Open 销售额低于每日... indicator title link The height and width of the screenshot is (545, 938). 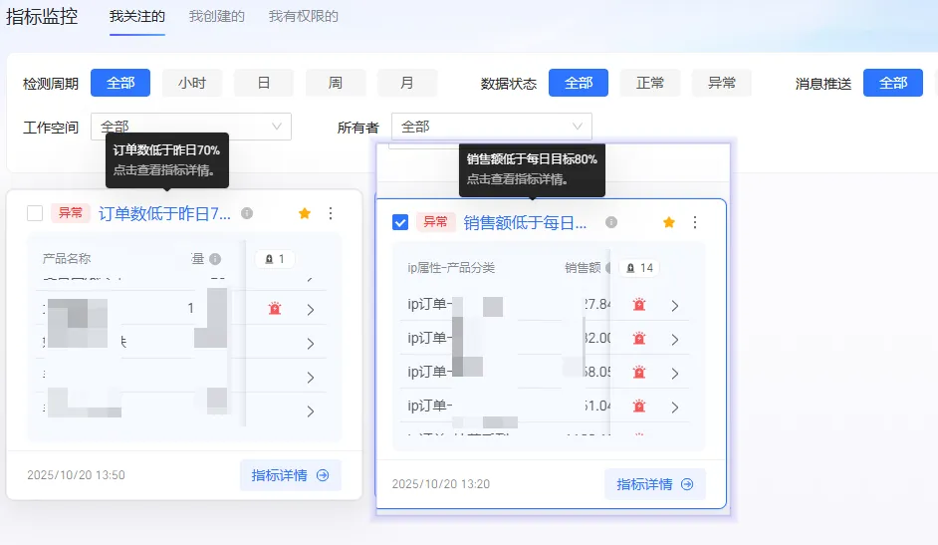coord(525,222)
